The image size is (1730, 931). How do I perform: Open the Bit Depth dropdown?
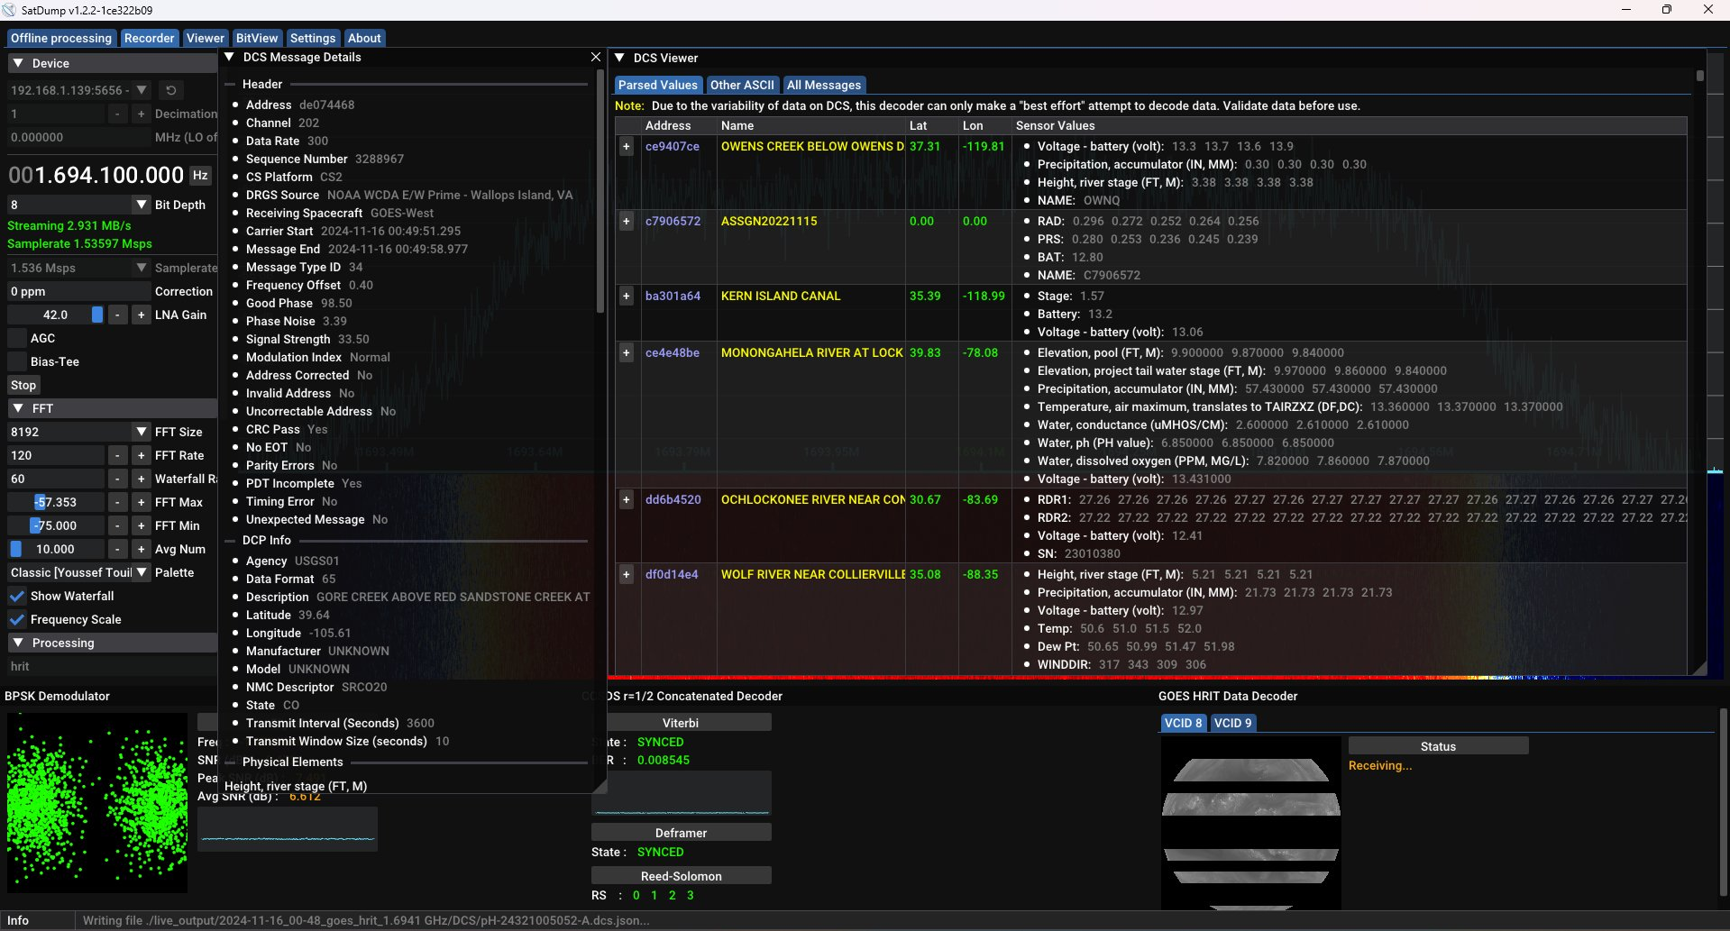coord(78,205)
